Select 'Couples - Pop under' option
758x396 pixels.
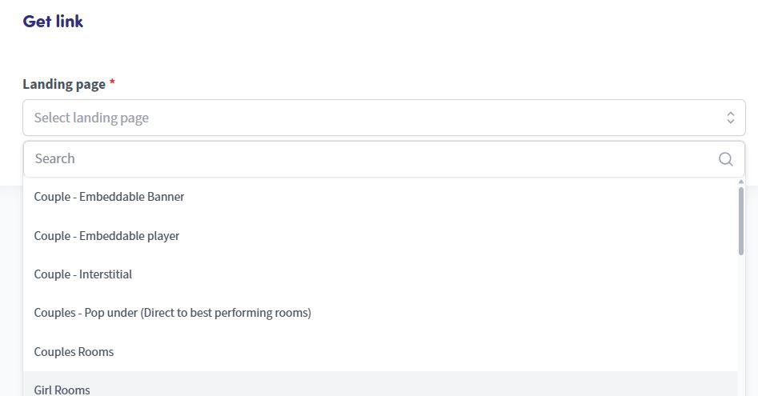(172, 313)
